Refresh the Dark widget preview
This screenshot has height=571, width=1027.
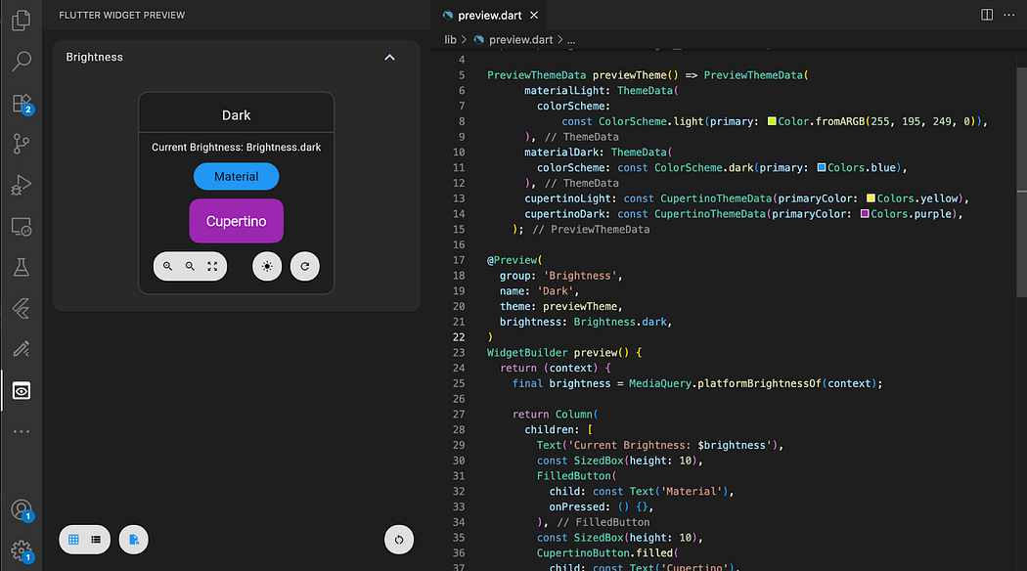coord(304,265)
